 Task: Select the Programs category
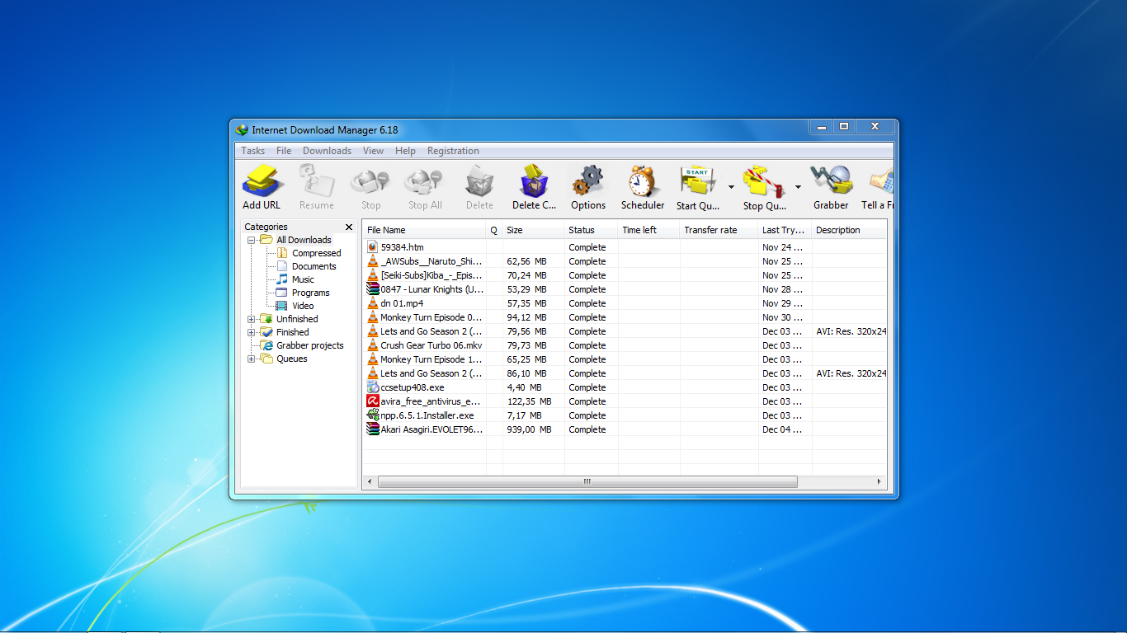(310, 293)
